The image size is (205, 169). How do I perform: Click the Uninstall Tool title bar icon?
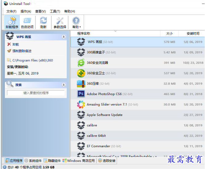point(6,4)
